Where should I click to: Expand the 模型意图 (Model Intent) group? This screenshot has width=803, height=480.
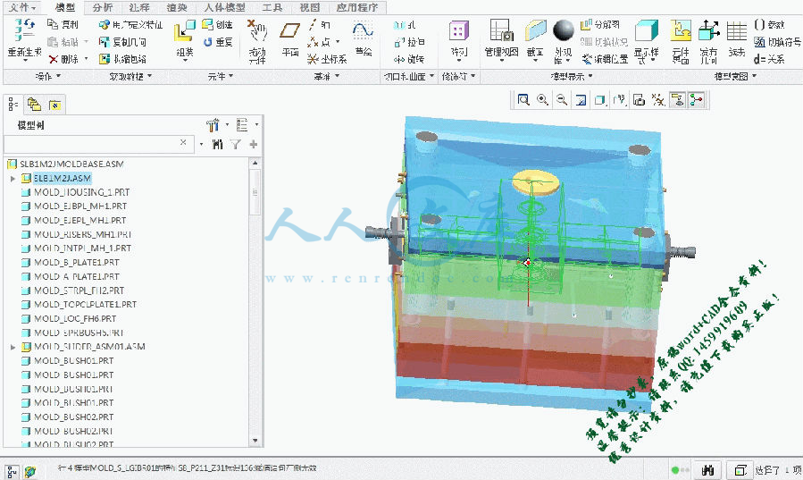(735, 76)
